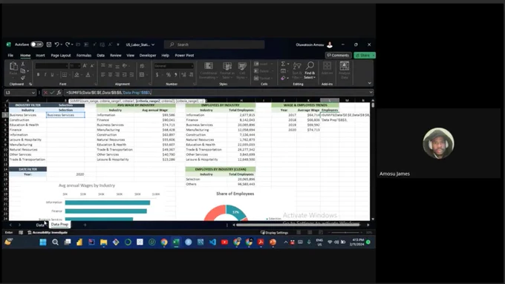
Task: Open the Sort & Filter menu
Action: pos(297,70)
